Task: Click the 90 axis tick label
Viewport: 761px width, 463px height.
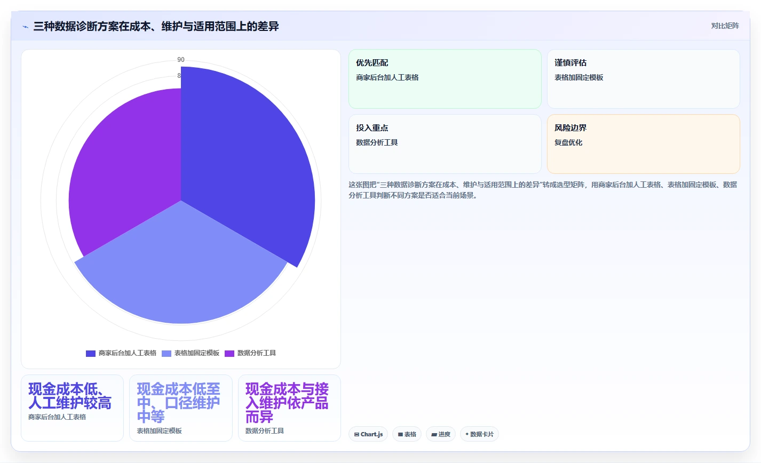Action: coord(181,60)
